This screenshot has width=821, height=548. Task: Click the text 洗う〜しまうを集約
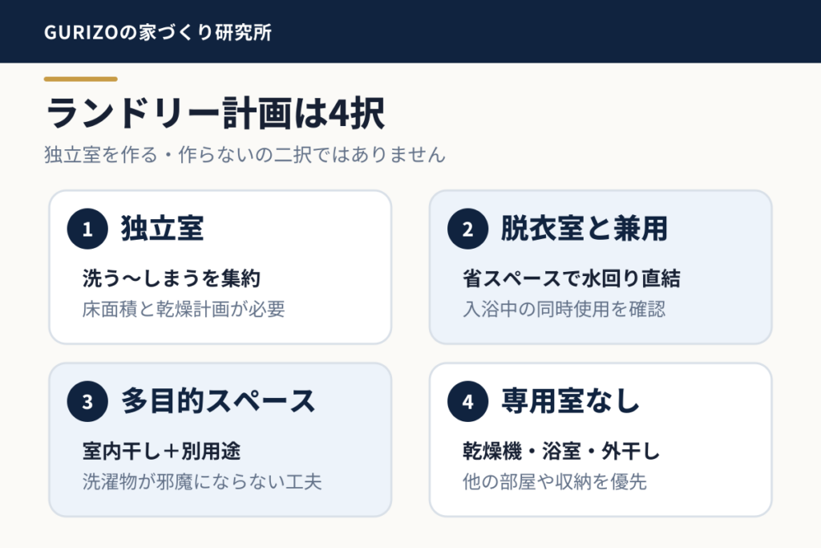point(172,278)
